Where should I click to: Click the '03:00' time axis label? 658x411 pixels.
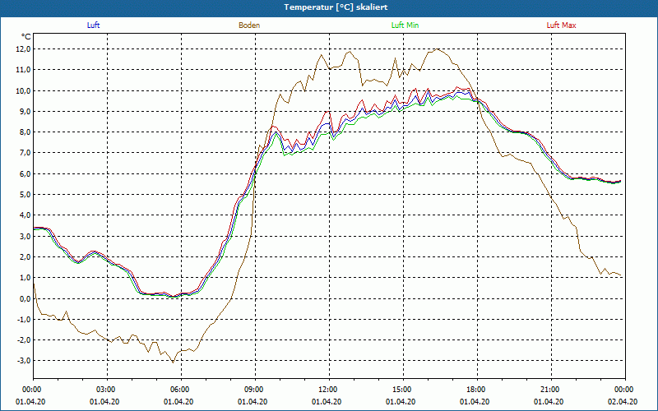coord(108,390)
